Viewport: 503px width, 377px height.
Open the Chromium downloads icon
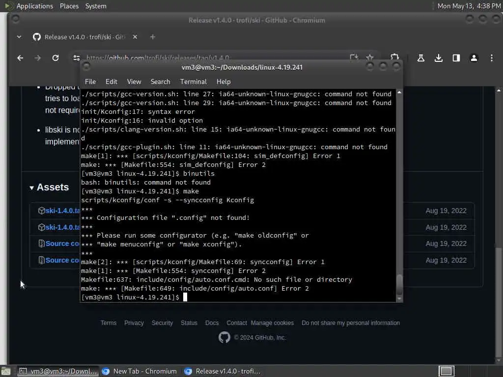pyautogui.click(x=439, y=58)
